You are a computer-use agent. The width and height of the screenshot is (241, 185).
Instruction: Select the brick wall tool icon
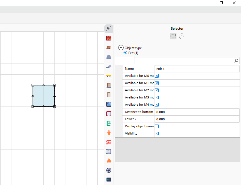coord(109,38)
